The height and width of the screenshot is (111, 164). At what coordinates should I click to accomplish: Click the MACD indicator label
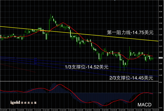(x=144, y=105)
